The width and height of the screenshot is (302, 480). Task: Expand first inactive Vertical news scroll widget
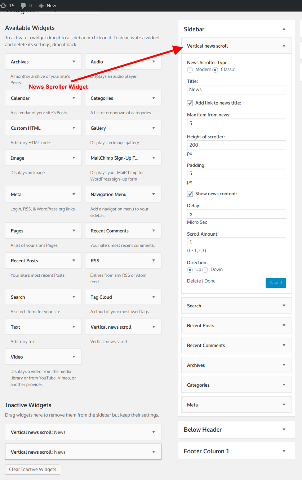[154, 432]
